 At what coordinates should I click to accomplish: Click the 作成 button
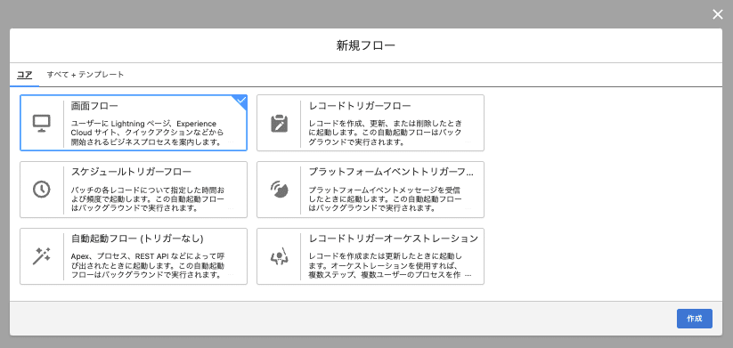[x=695, y=319]
